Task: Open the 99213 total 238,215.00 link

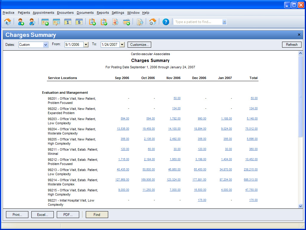Action: 251,170
